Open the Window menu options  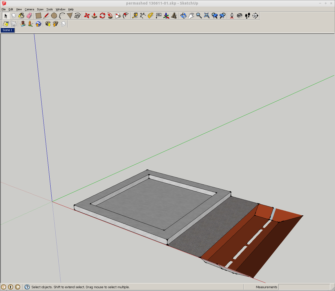60,9
